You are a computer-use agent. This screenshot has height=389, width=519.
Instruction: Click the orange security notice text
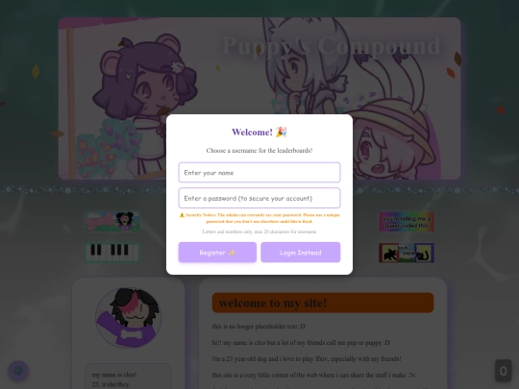point(259,218)
